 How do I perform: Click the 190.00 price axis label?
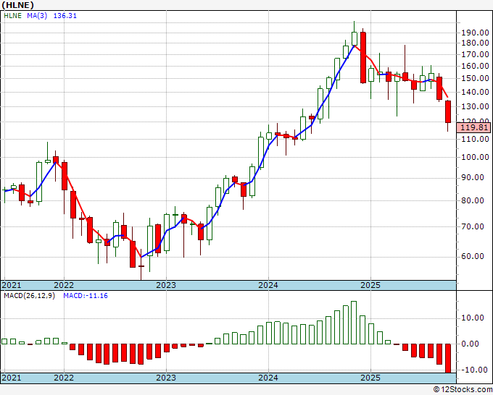point(475,33)
